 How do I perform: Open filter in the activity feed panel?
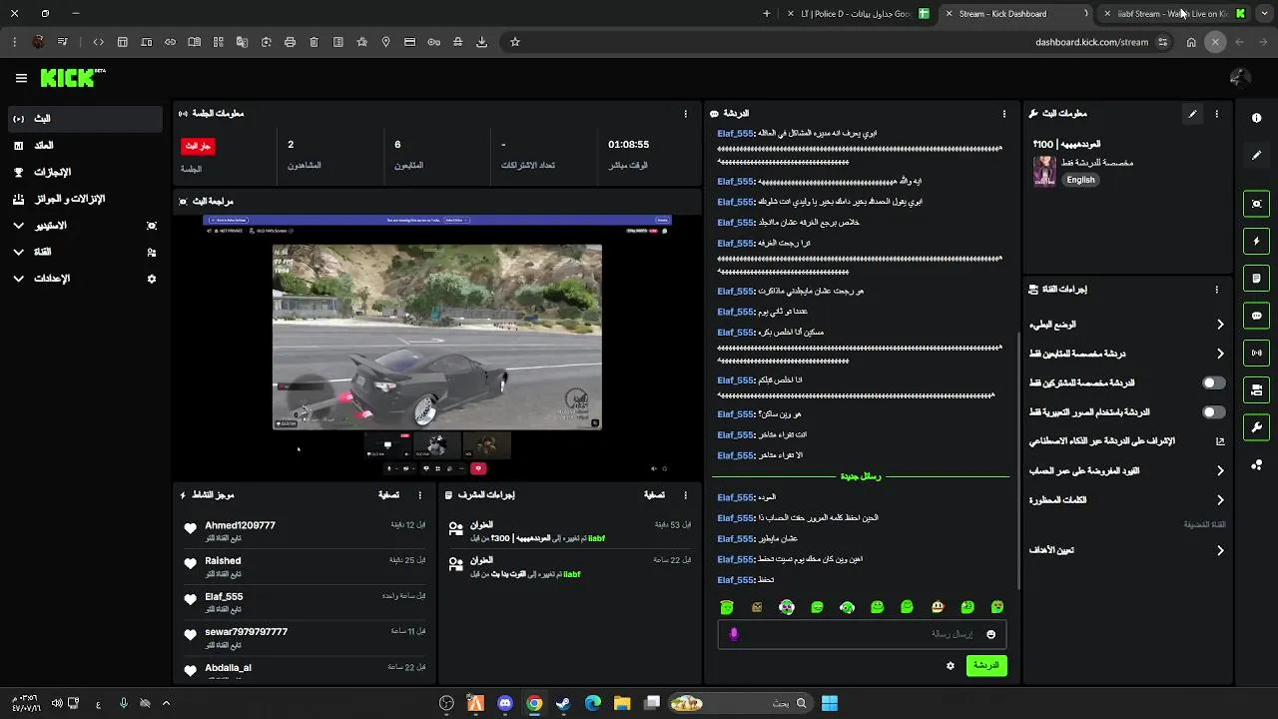pyautogui.click(x=389, y=494)
